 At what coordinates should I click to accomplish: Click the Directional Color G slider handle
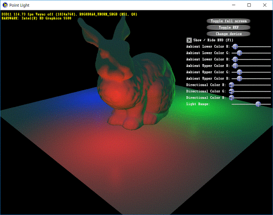[232, 91]
